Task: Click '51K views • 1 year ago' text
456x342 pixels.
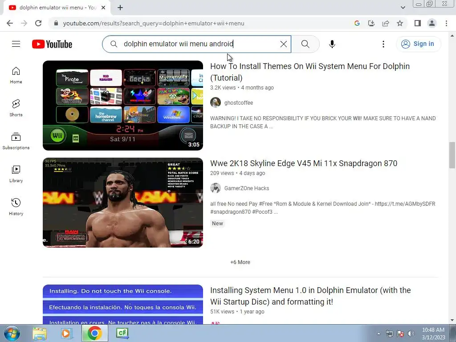Action: tap(237, 311)
